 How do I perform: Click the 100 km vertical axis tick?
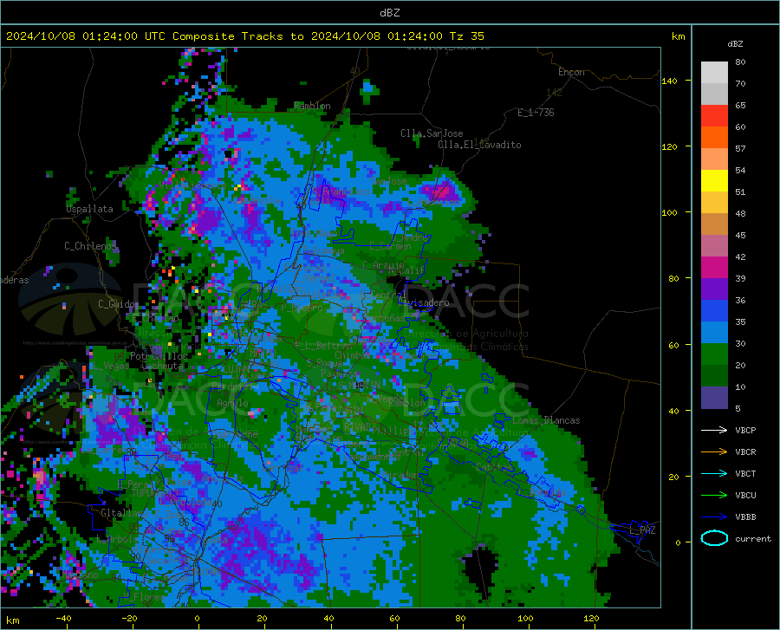pyautogui.click(x=669, y=212)
